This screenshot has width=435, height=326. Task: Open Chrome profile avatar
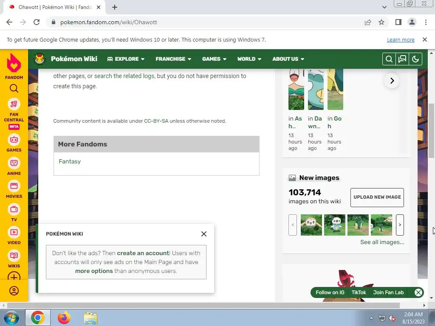coord(412,22)
